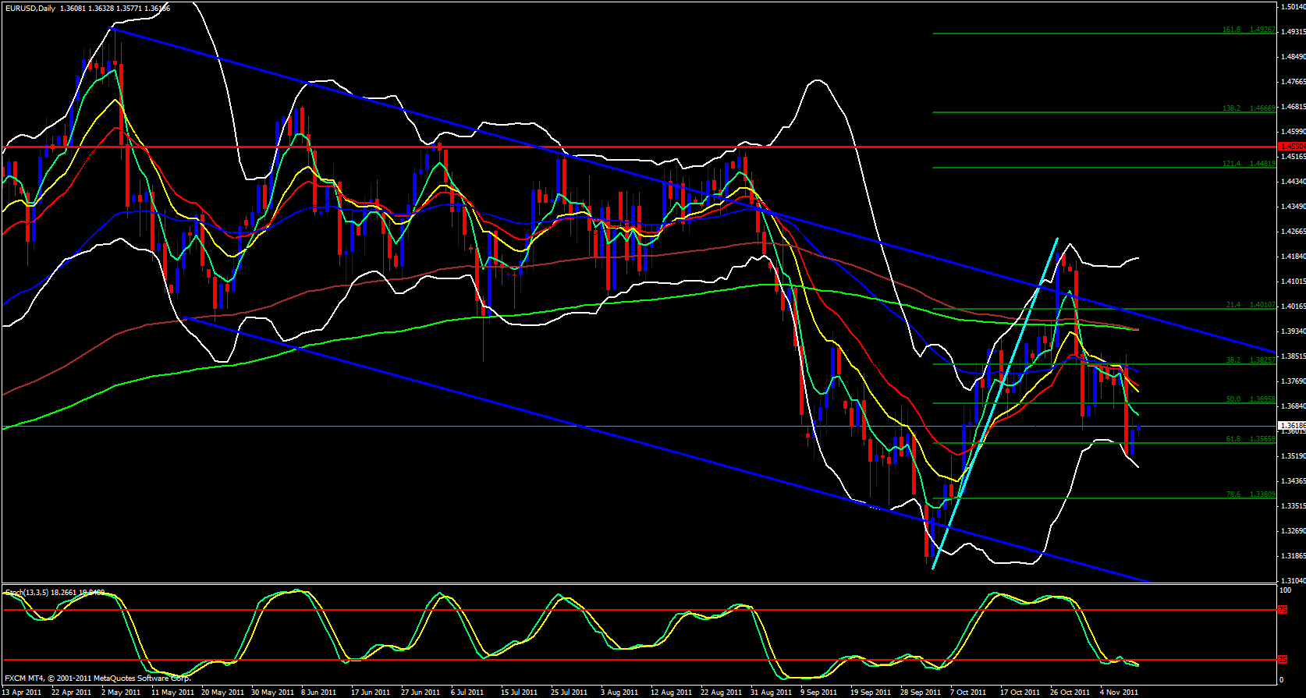Click the 1.50140 top price axis label
The width and height of the screenshot is (1306, 698).
coord(1293,7)
